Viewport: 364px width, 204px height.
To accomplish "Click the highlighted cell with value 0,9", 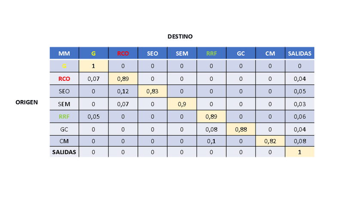I will point(182,103).
